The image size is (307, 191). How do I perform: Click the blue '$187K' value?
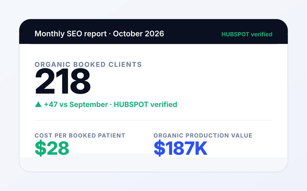tap(180, 148)
